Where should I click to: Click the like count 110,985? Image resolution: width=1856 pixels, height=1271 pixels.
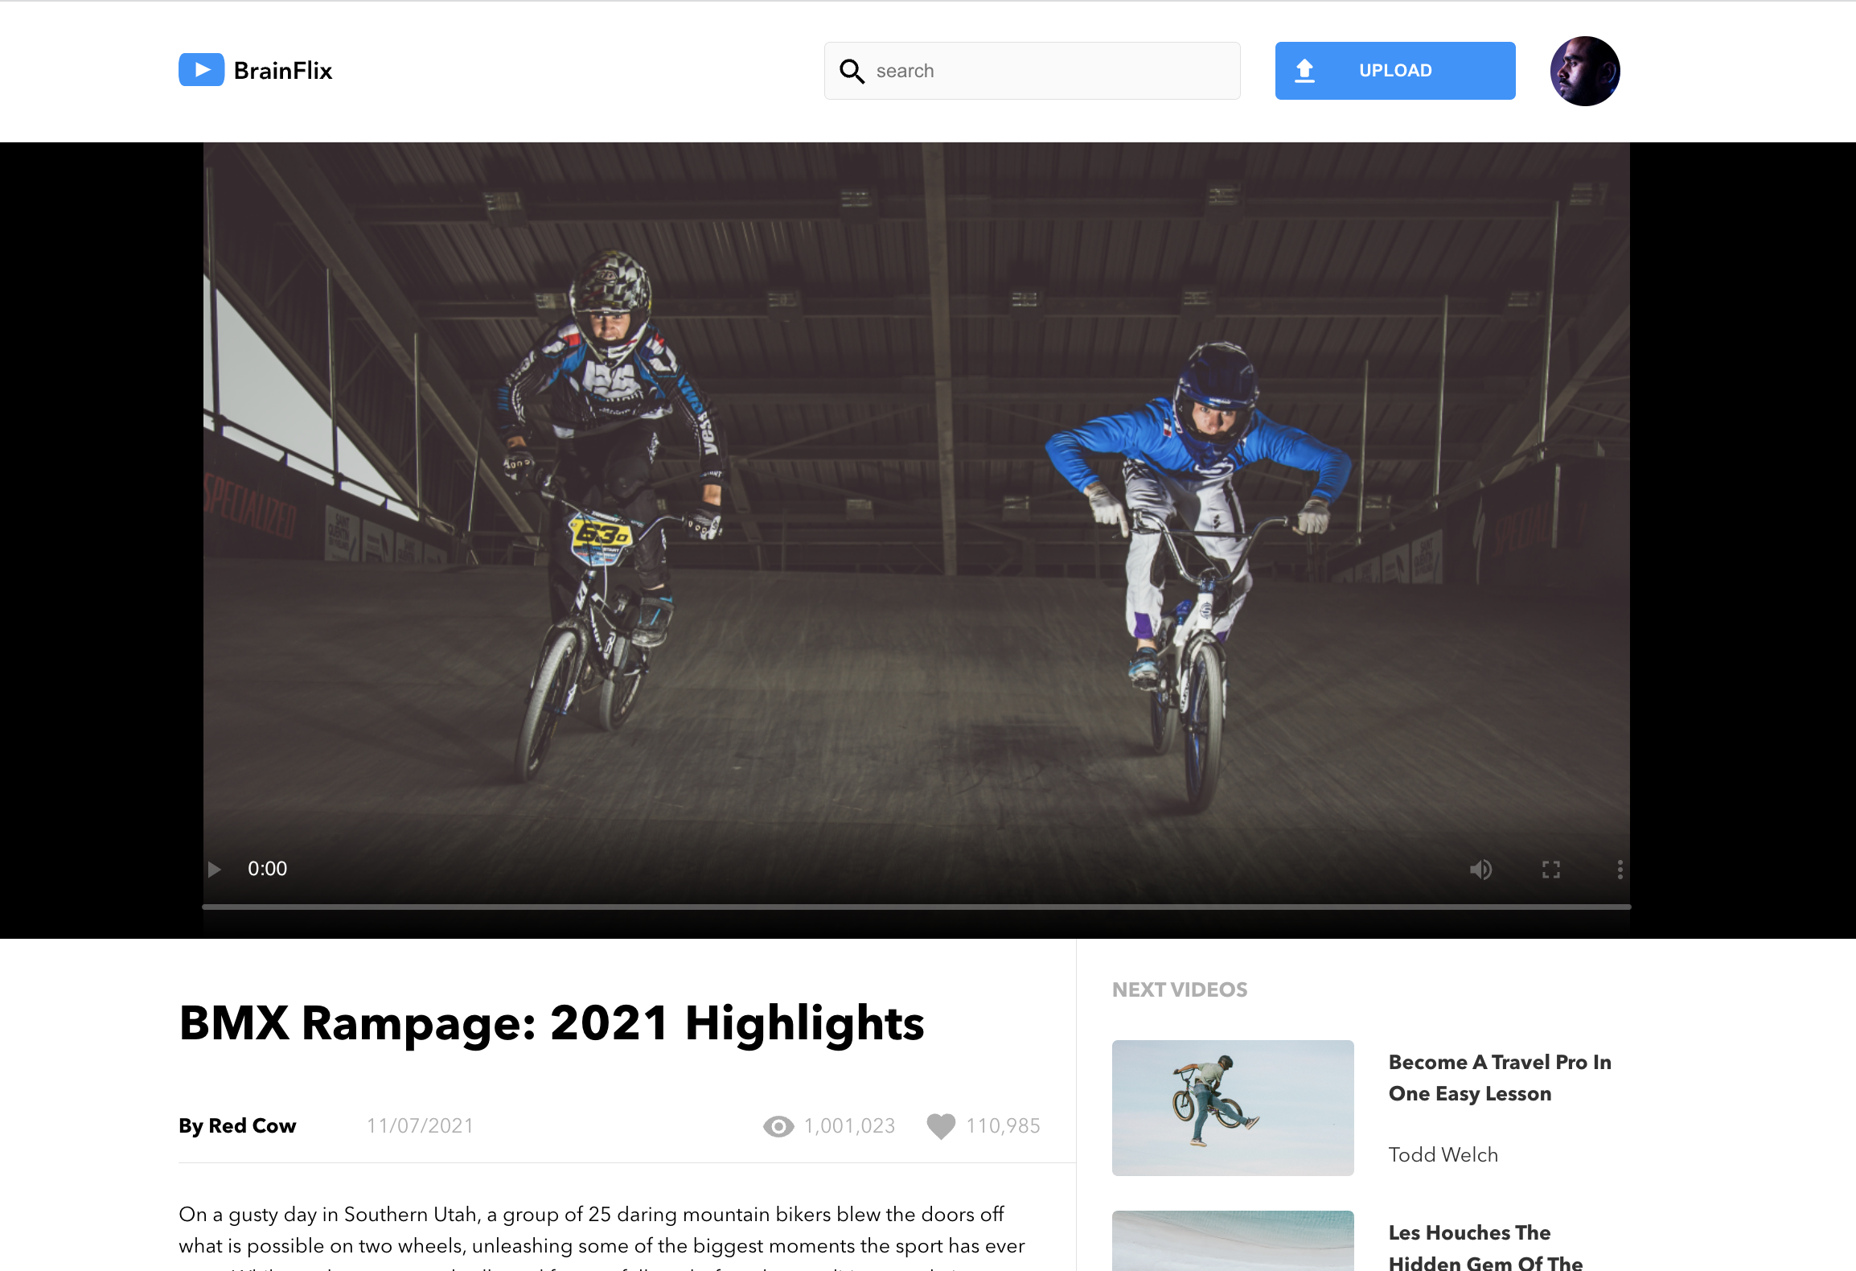(1003, 1126)
